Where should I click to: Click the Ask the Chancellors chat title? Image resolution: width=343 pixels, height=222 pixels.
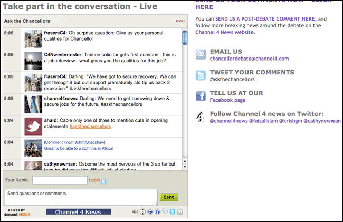(27, 21)
